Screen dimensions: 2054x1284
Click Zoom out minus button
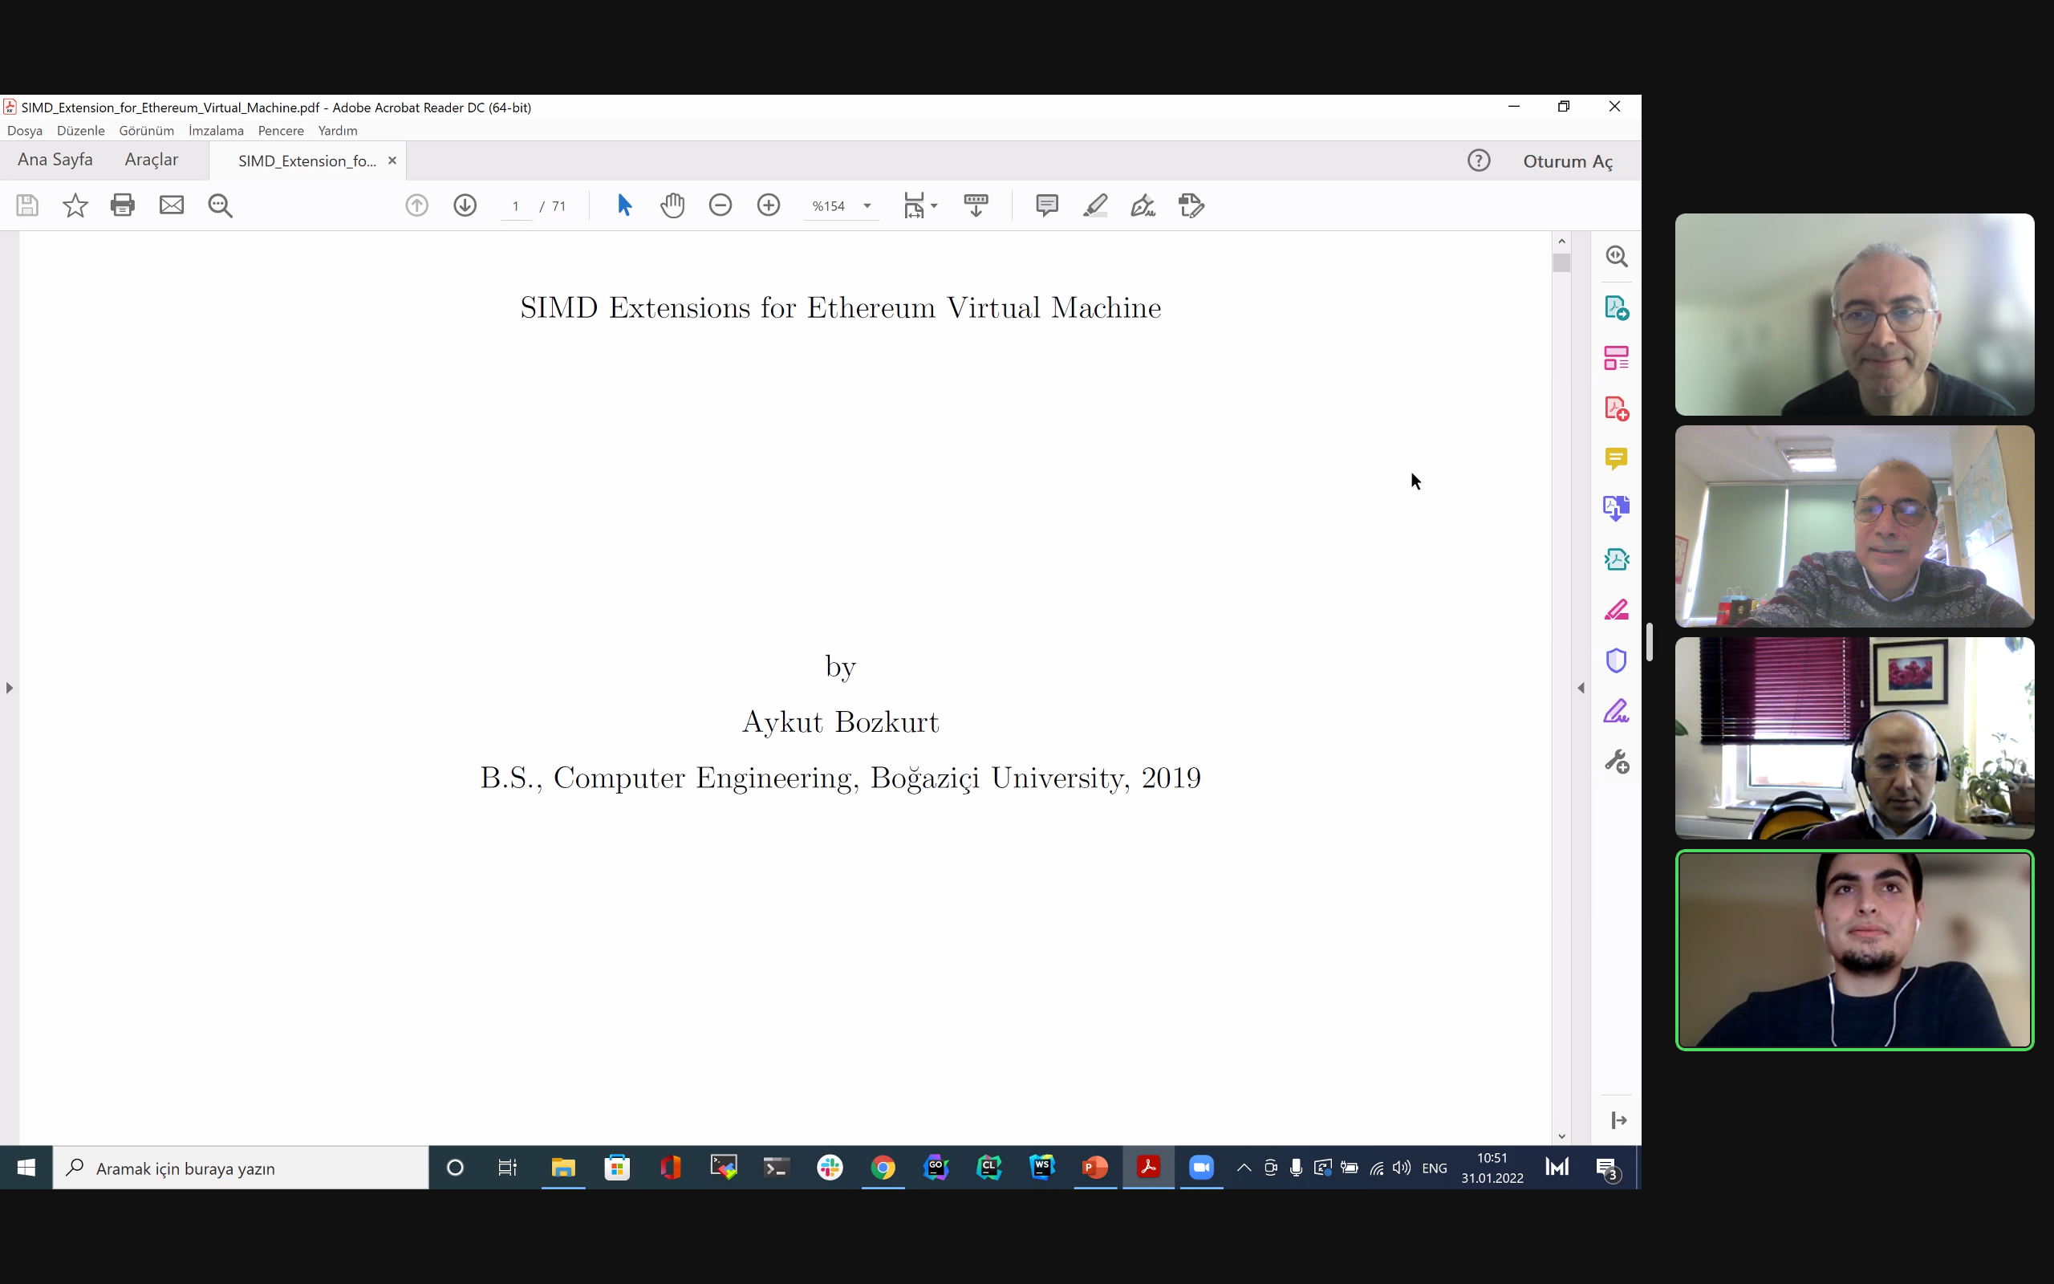tap(720, 205)
